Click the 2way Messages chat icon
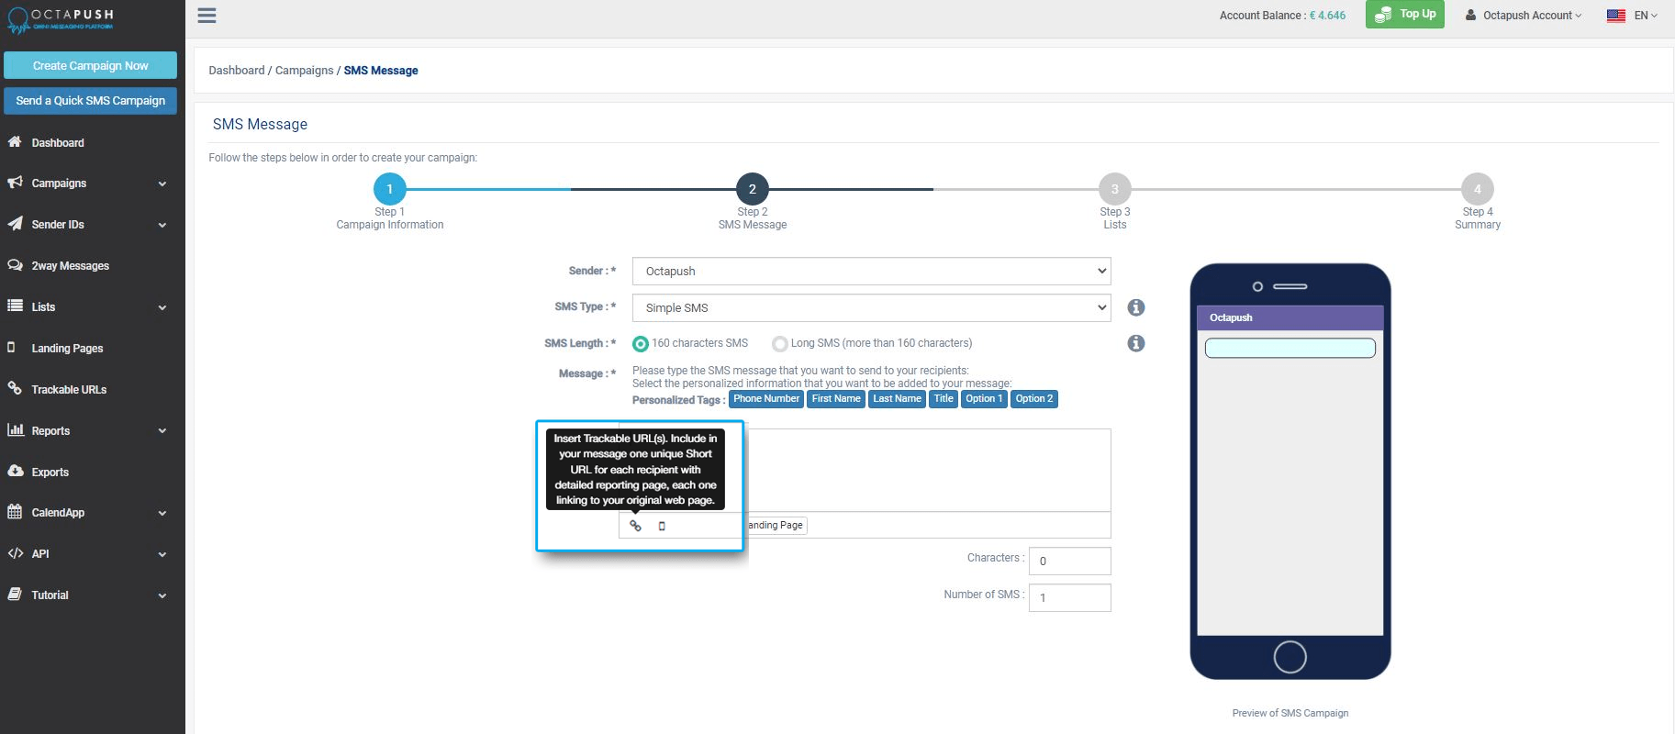 15,265
